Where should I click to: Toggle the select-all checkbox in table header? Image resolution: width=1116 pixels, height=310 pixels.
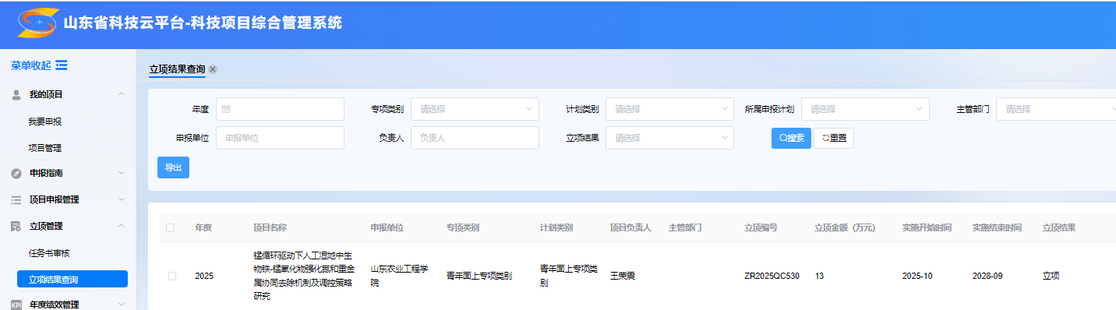(x=171, y=228)
